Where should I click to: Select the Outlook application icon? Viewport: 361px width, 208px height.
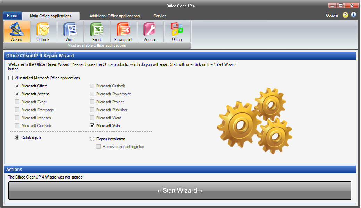coord(43,32)
